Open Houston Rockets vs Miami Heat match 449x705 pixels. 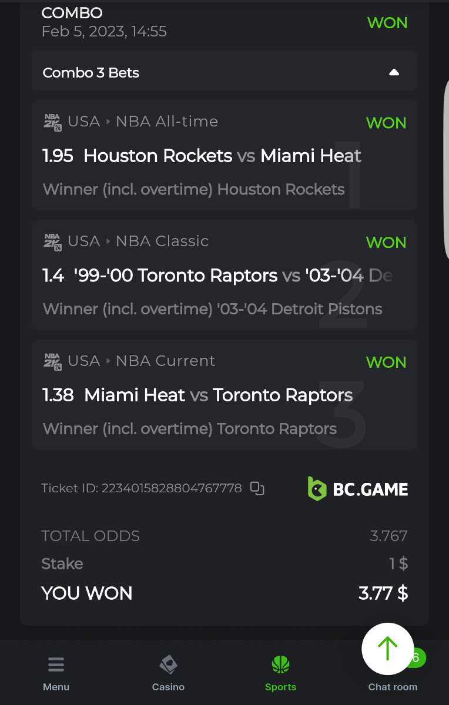click(222, 156)
